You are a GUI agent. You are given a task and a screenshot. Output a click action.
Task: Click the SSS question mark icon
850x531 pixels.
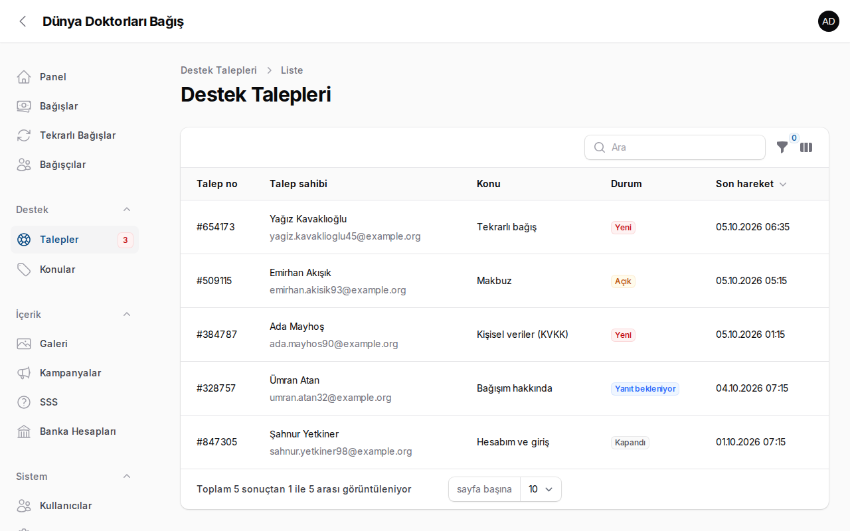pos(24,402)
